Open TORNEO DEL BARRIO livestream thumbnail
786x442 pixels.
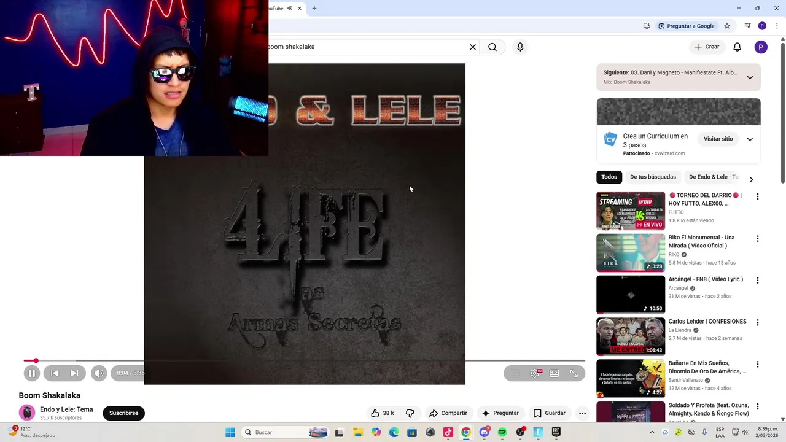tap(631, 211)
